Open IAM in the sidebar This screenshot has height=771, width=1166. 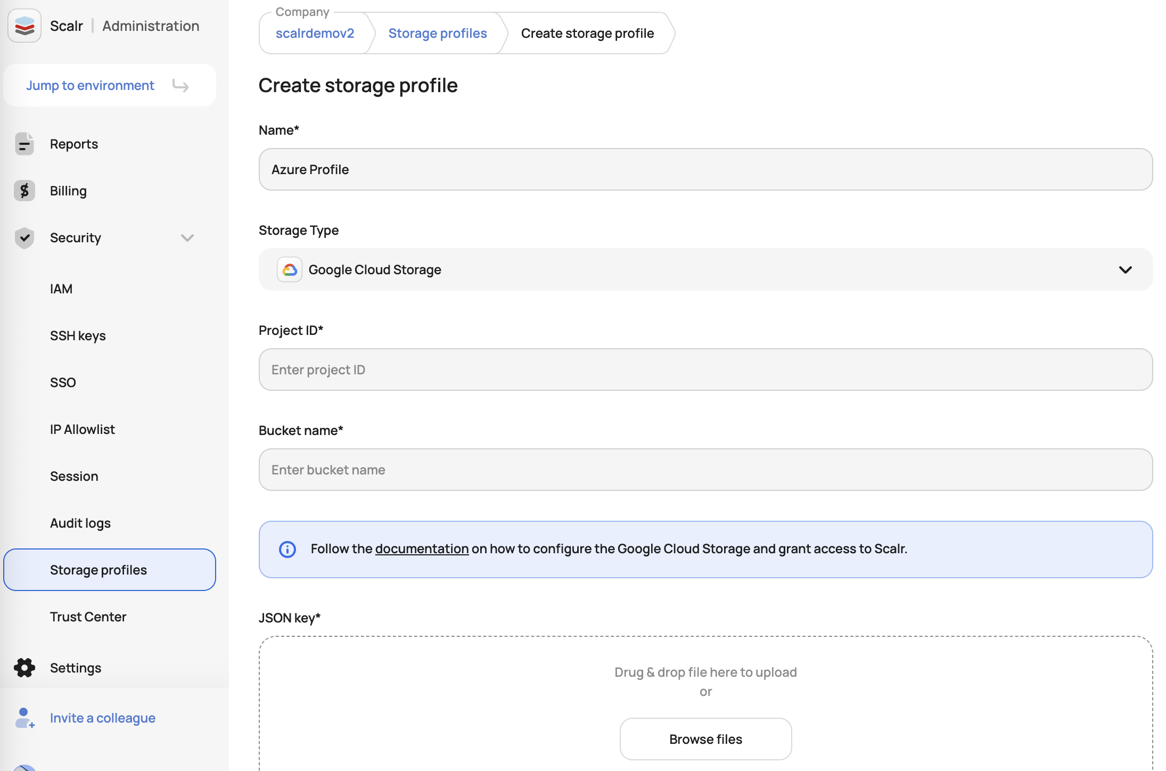coord(61,289)
